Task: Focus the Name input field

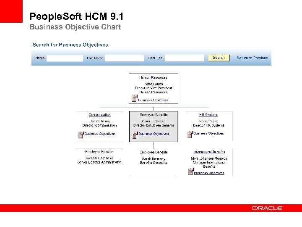Action: (x=65, y=58)
